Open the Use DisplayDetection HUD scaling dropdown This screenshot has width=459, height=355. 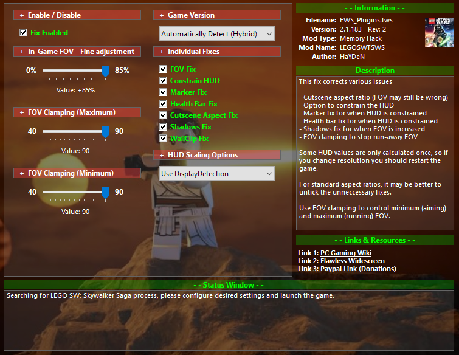click(x=217, y=173)
